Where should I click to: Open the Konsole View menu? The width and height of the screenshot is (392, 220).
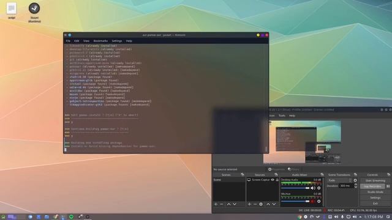[86, 41]
